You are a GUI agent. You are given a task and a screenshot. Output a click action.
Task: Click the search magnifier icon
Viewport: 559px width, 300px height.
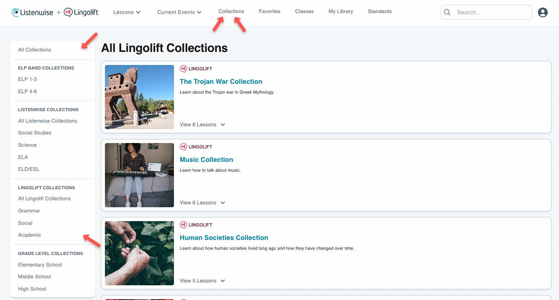pyautogui.click(x=447, y=12)
